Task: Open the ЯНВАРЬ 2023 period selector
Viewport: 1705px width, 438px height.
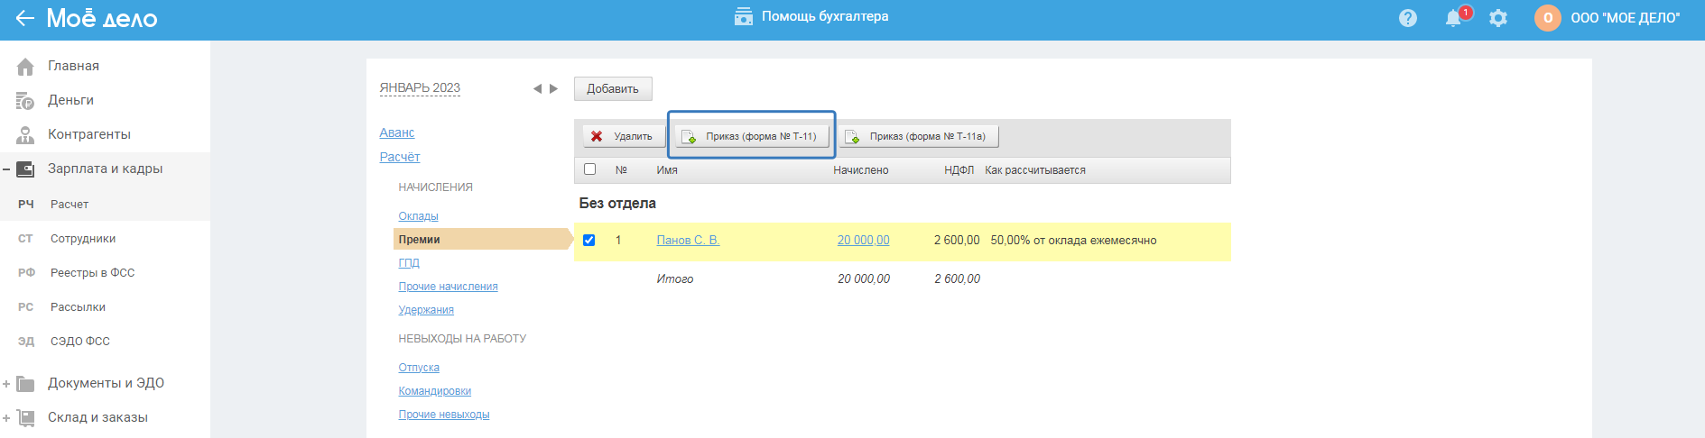Action: [420, 88]
